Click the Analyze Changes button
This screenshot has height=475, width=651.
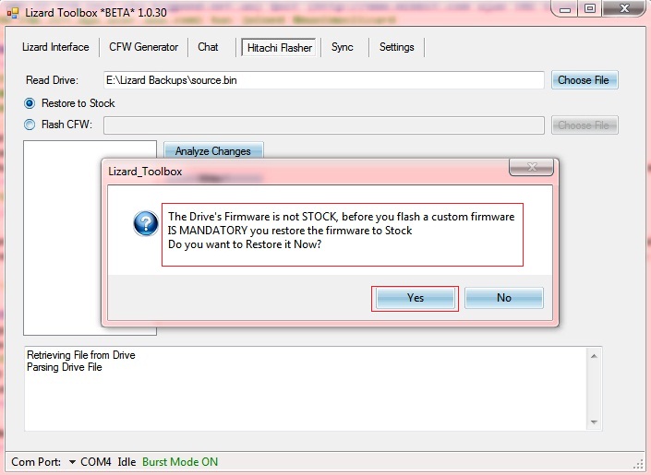pyautogui.click(x=213, y=151)
